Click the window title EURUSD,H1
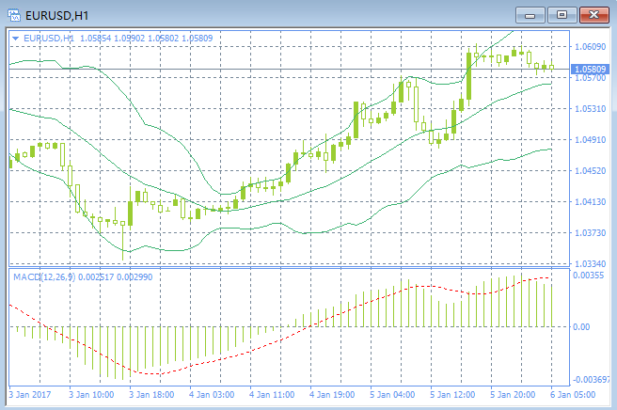This screenshot has height=410, width=617. [x=57, y=16]
